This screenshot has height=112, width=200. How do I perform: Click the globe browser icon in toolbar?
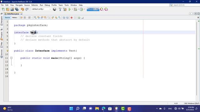[x=54, y=9]
